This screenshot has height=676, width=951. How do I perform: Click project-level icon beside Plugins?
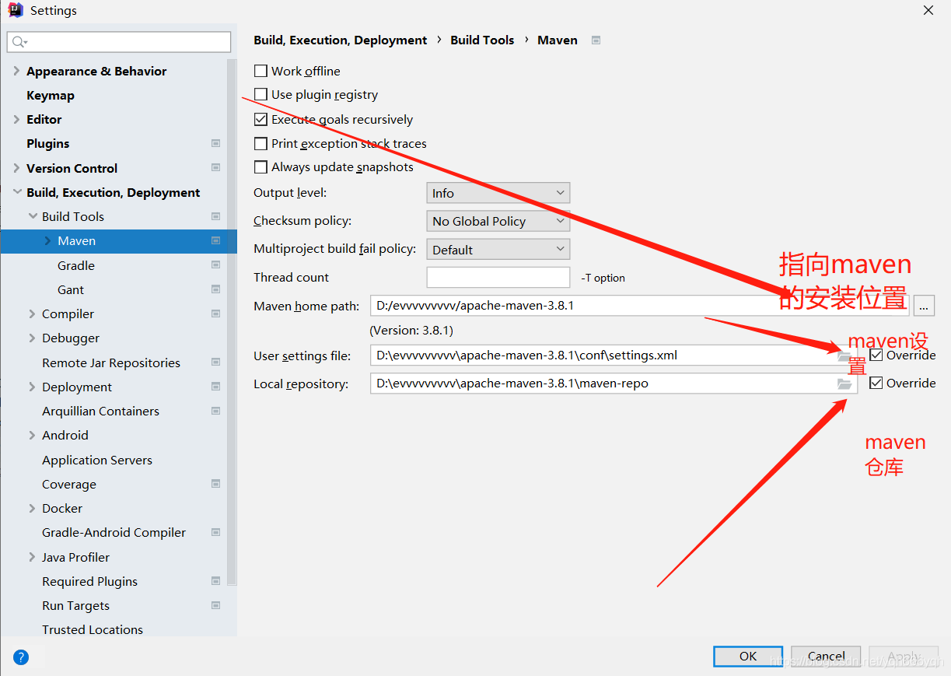click(215, 143)
